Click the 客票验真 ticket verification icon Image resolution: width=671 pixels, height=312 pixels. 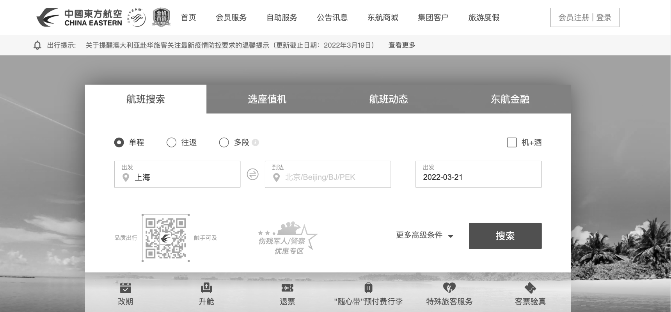pos(530,288)
